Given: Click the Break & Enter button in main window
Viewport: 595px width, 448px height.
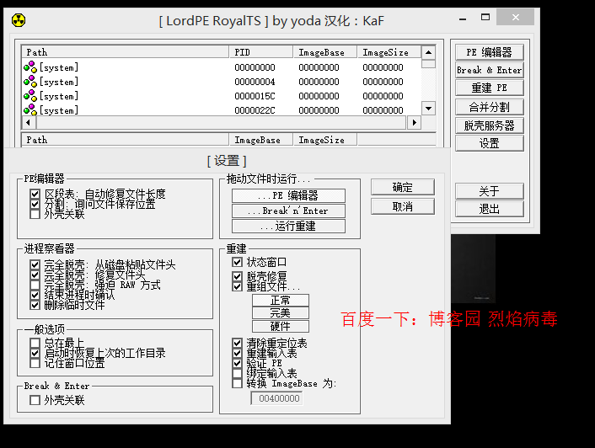Looking at the screenshot, I should [489, 70].
